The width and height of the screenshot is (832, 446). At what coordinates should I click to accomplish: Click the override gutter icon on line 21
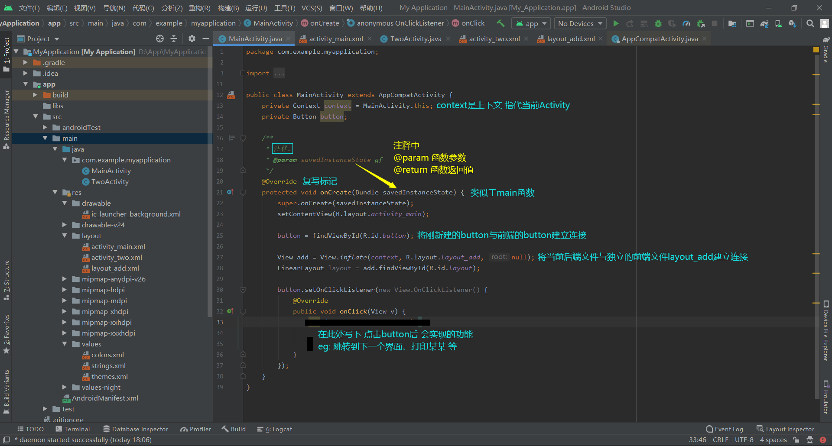click(230, 192)
